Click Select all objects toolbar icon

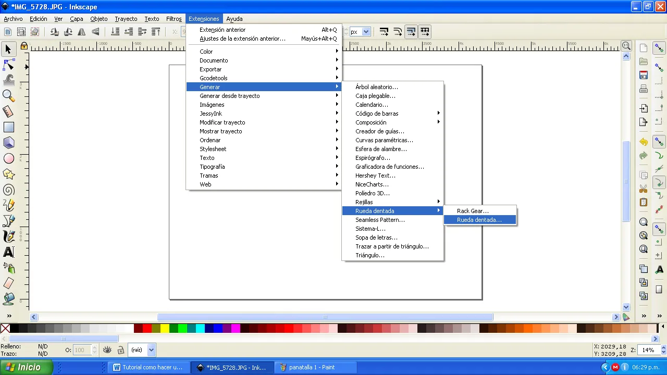click(x=8, y=32)
